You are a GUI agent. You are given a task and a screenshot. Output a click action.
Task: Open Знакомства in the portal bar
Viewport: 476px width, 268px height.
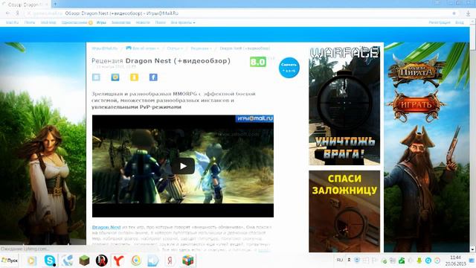pyautogui.click(x=120, y=22)
